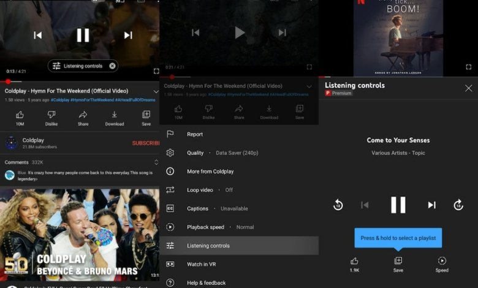Viewport: 478px width, 288px height.
Task: Toggle Loop video currently set to Off
Action: click(239, 190)
